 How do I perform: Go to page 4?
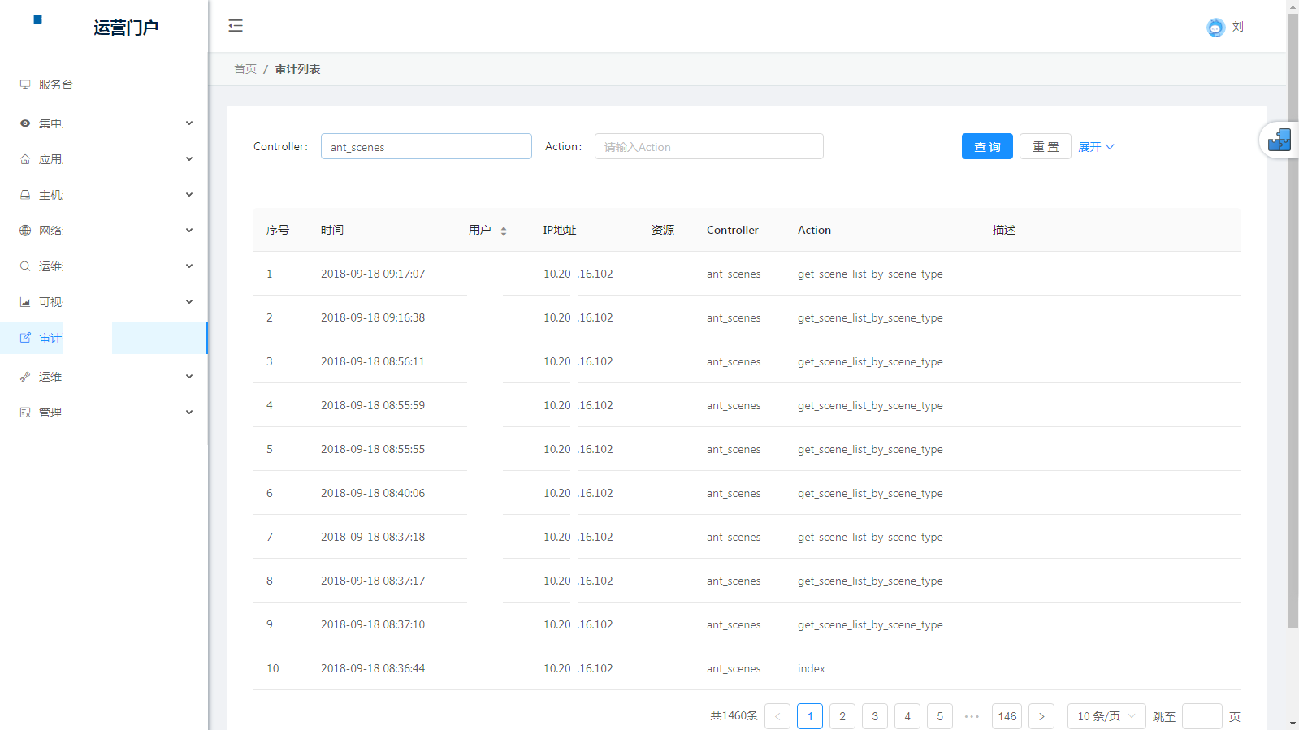pos(907,716)
